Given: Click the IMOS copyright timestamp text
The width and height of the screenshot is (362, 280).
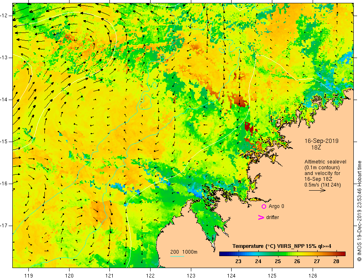Looking at the screenshot, I should (359, 211).
